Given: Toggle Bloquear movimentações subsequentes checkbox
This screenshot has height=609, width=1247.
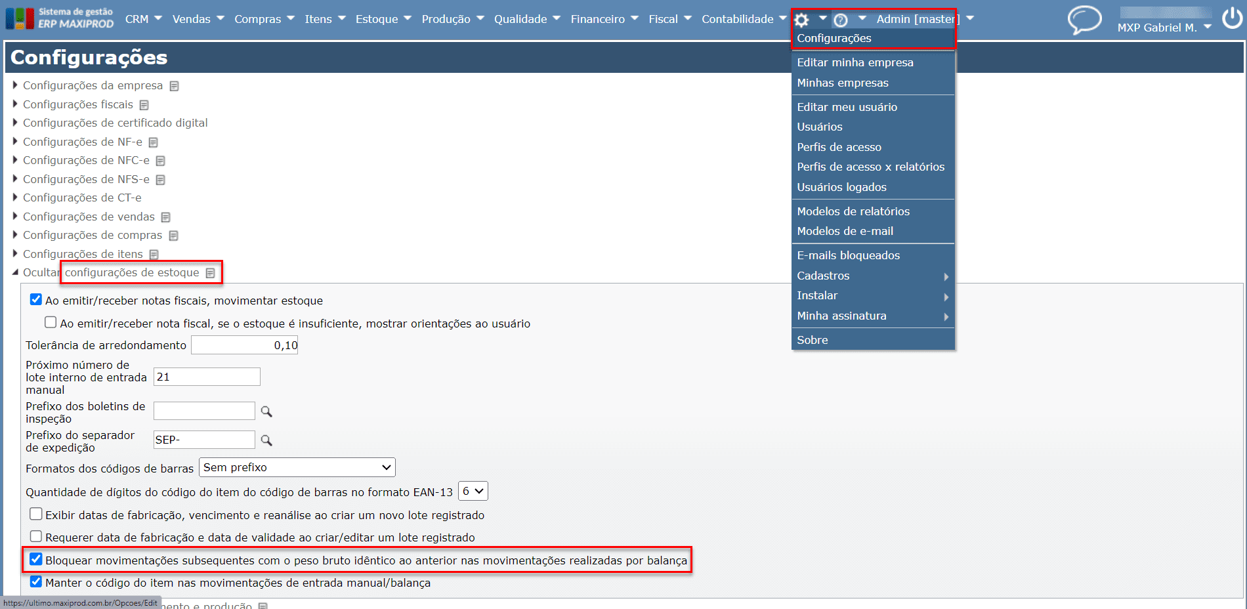Looking at the screenshot, I should 36,559.
